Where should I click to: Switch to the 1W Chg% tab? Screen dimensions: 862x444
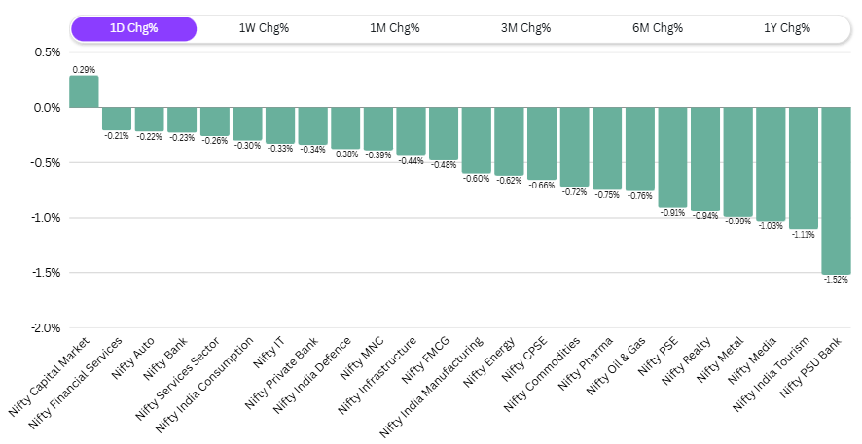click(264, 28)
